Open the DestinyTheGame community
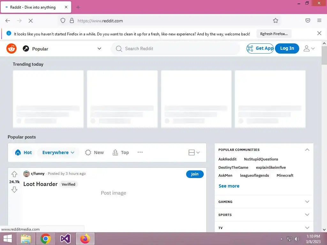 click(x=233, y=167)
